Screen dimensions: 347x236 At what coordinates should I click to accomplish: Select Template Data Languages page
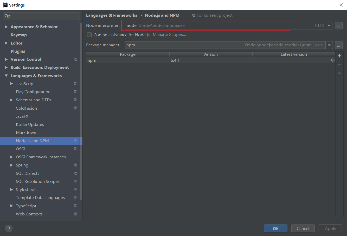(x=40, y=198)
